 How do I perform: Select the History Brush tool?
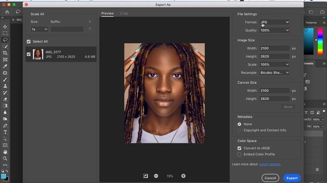[x=5, y=93]
